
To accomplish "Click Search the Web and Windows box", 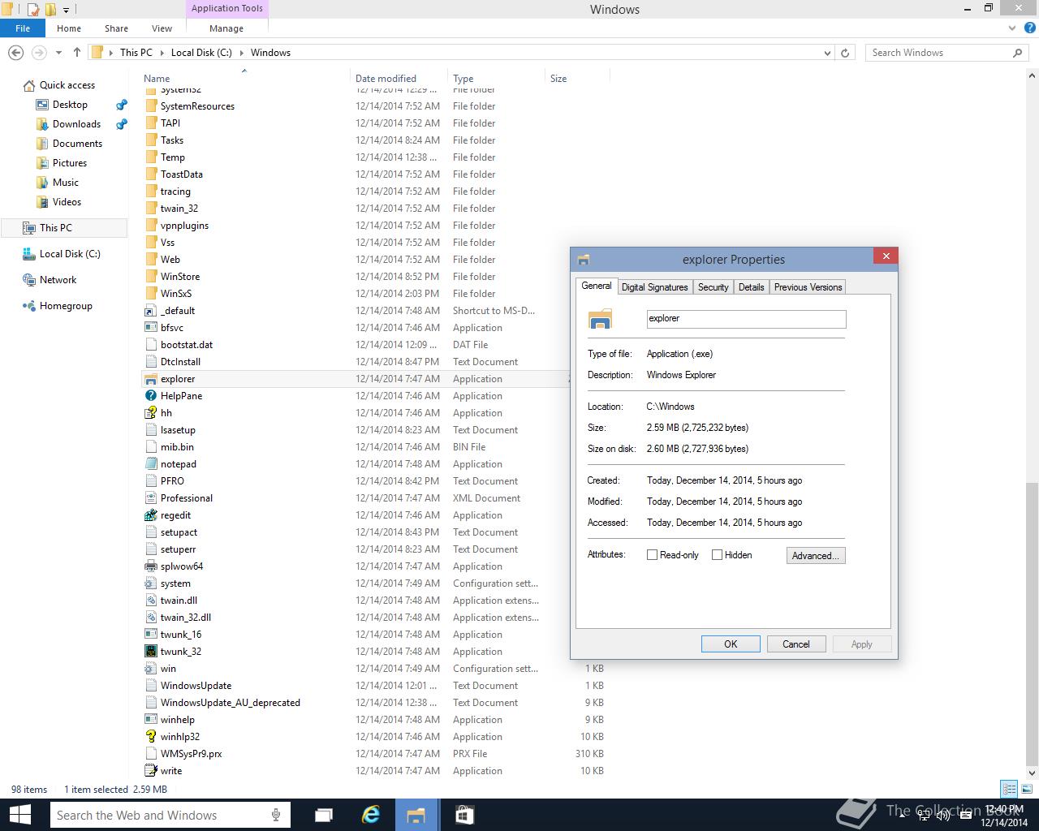I will [x=159, y=815].
